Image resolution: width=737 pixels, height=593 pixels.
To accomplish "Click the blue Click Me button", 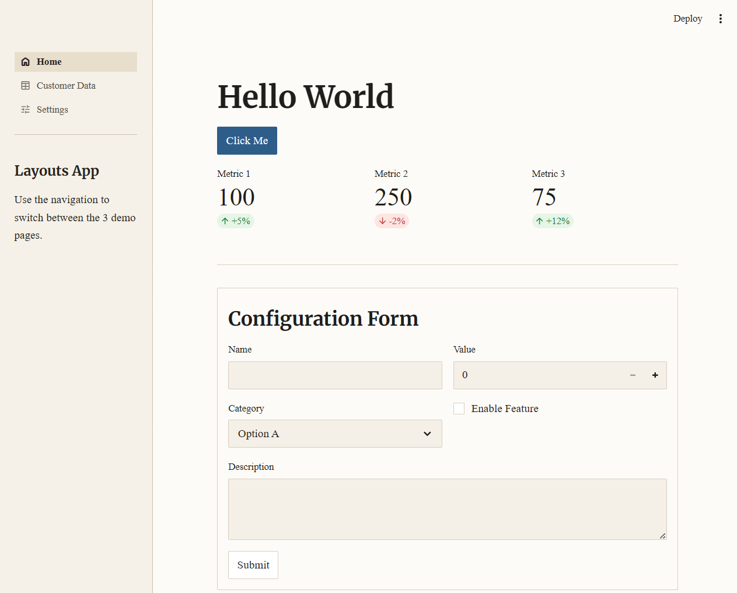I will pos(247,141).
